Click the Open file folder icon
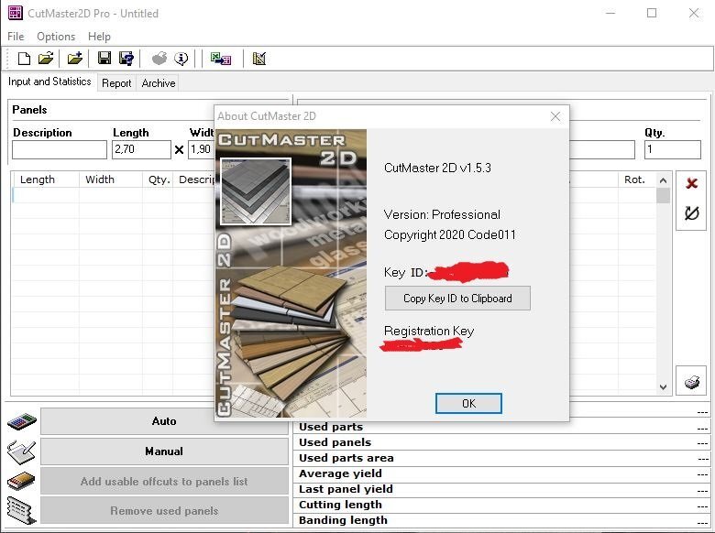Viewport: 715px width, 533px height. (x=46, y=59)
